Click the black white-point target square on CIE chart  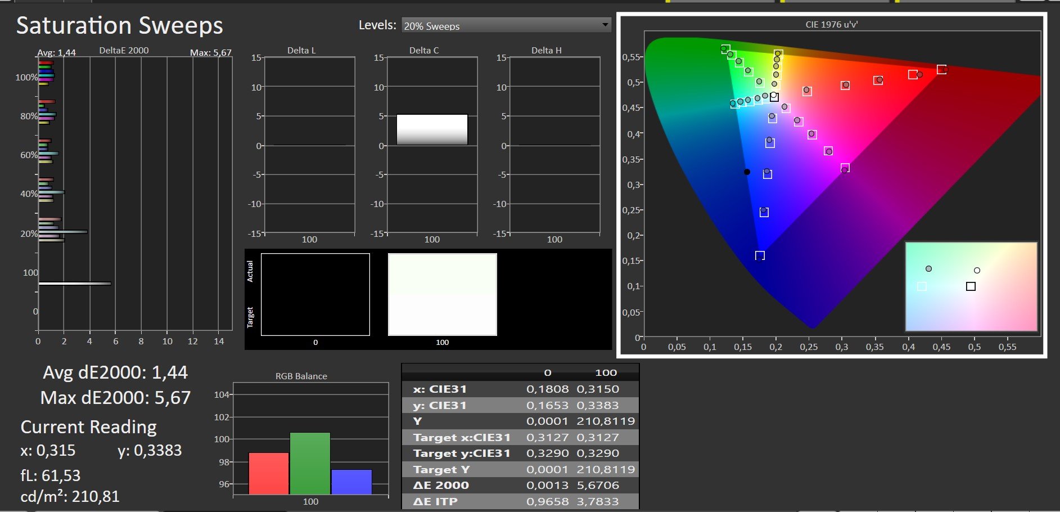tap(774, 97)
